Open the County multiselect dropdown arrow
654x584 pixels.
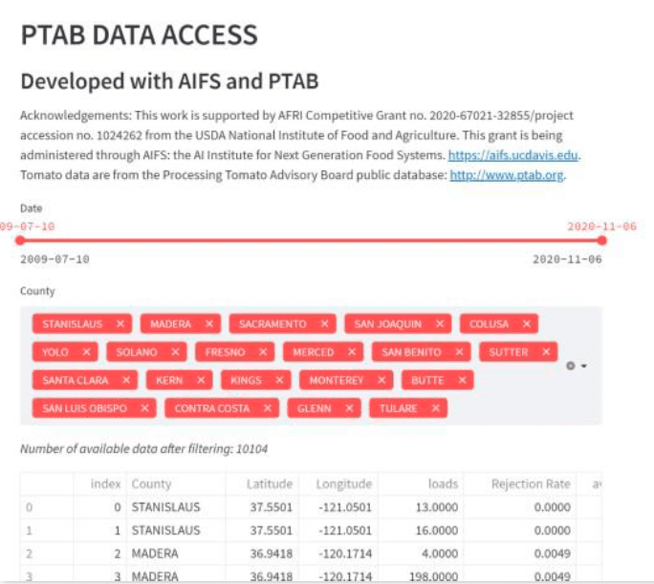click(x=583, y=367)
